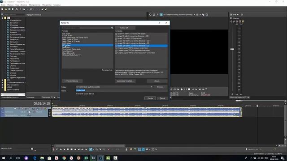
Task: Select the normal edit tool icon
Action: point(91,149)
